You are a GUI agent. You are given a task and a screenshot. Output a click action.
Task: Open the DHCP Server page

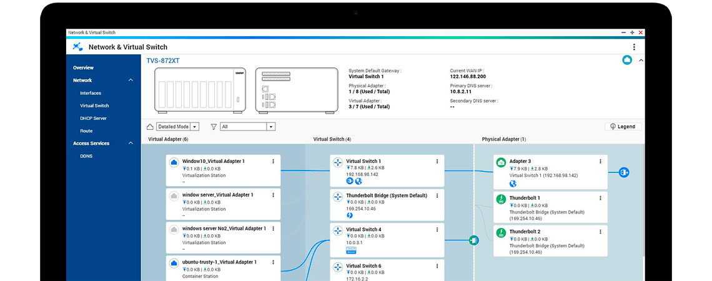click(93, 119)
